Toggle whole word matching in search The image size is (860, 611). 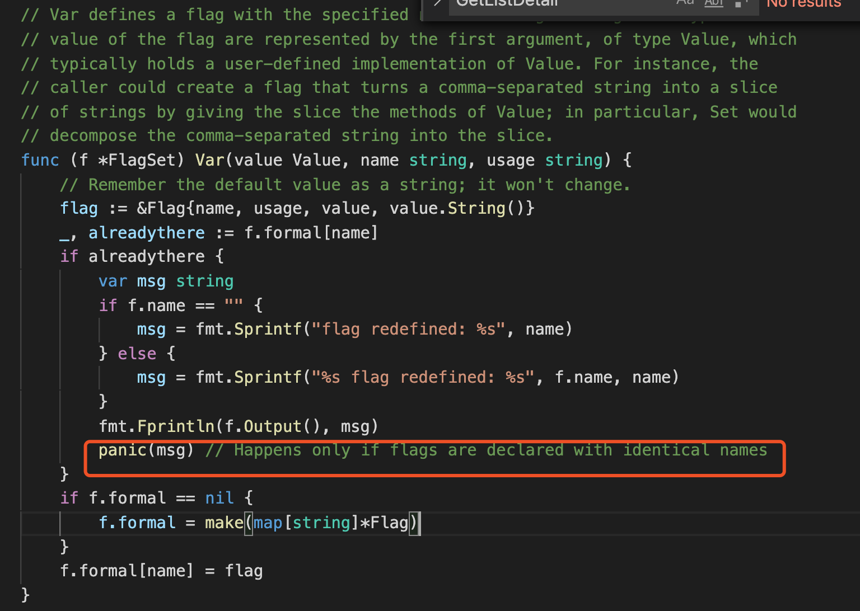click(713, 3)
